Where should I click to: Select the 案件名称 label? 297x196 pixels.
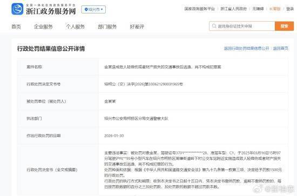point(34,67)
